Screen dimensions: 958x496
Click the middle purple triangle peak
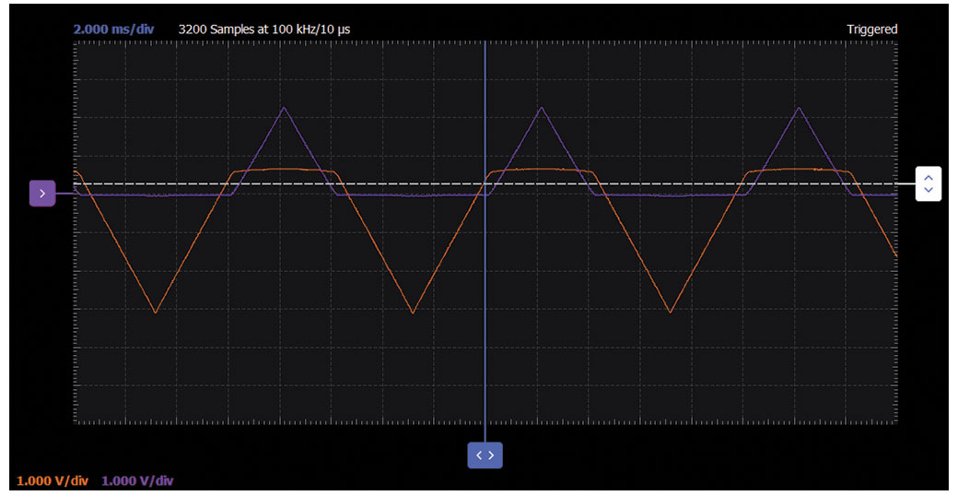click(542, 108)
